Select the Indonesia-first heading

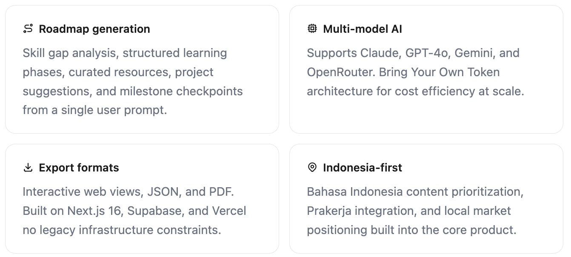point(363,168)
